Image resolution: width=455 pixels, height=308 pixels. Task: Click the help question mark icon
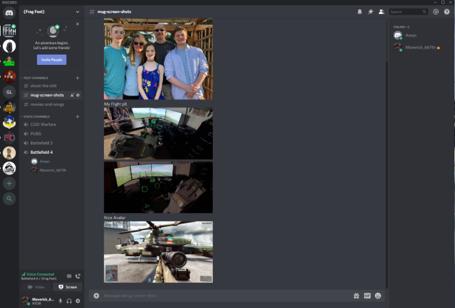[446, 11]
